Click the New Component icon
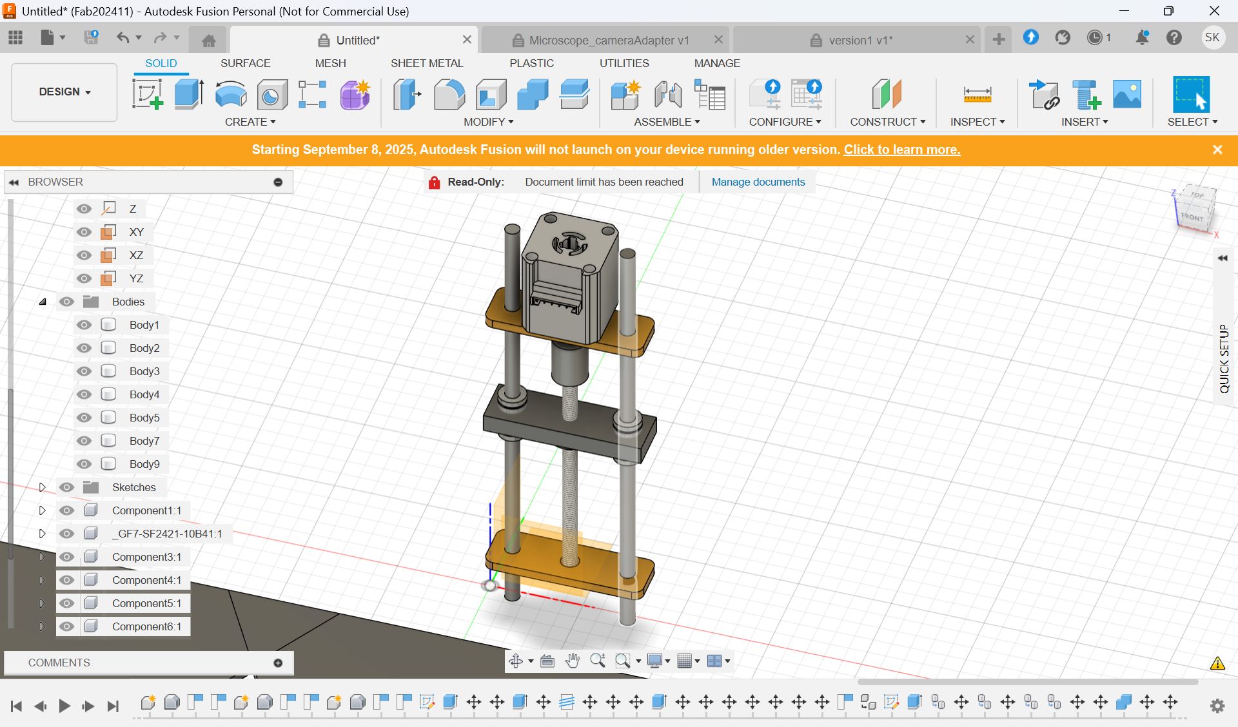The width and height of the screenshot is (1238, 727). [x=625, y=94]
